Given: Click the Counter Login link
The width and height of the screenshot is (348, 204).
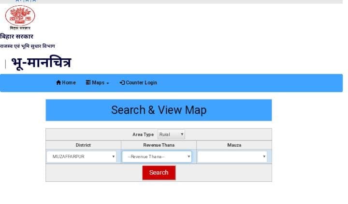Looking at the screenshot, I should coord(141,83).
